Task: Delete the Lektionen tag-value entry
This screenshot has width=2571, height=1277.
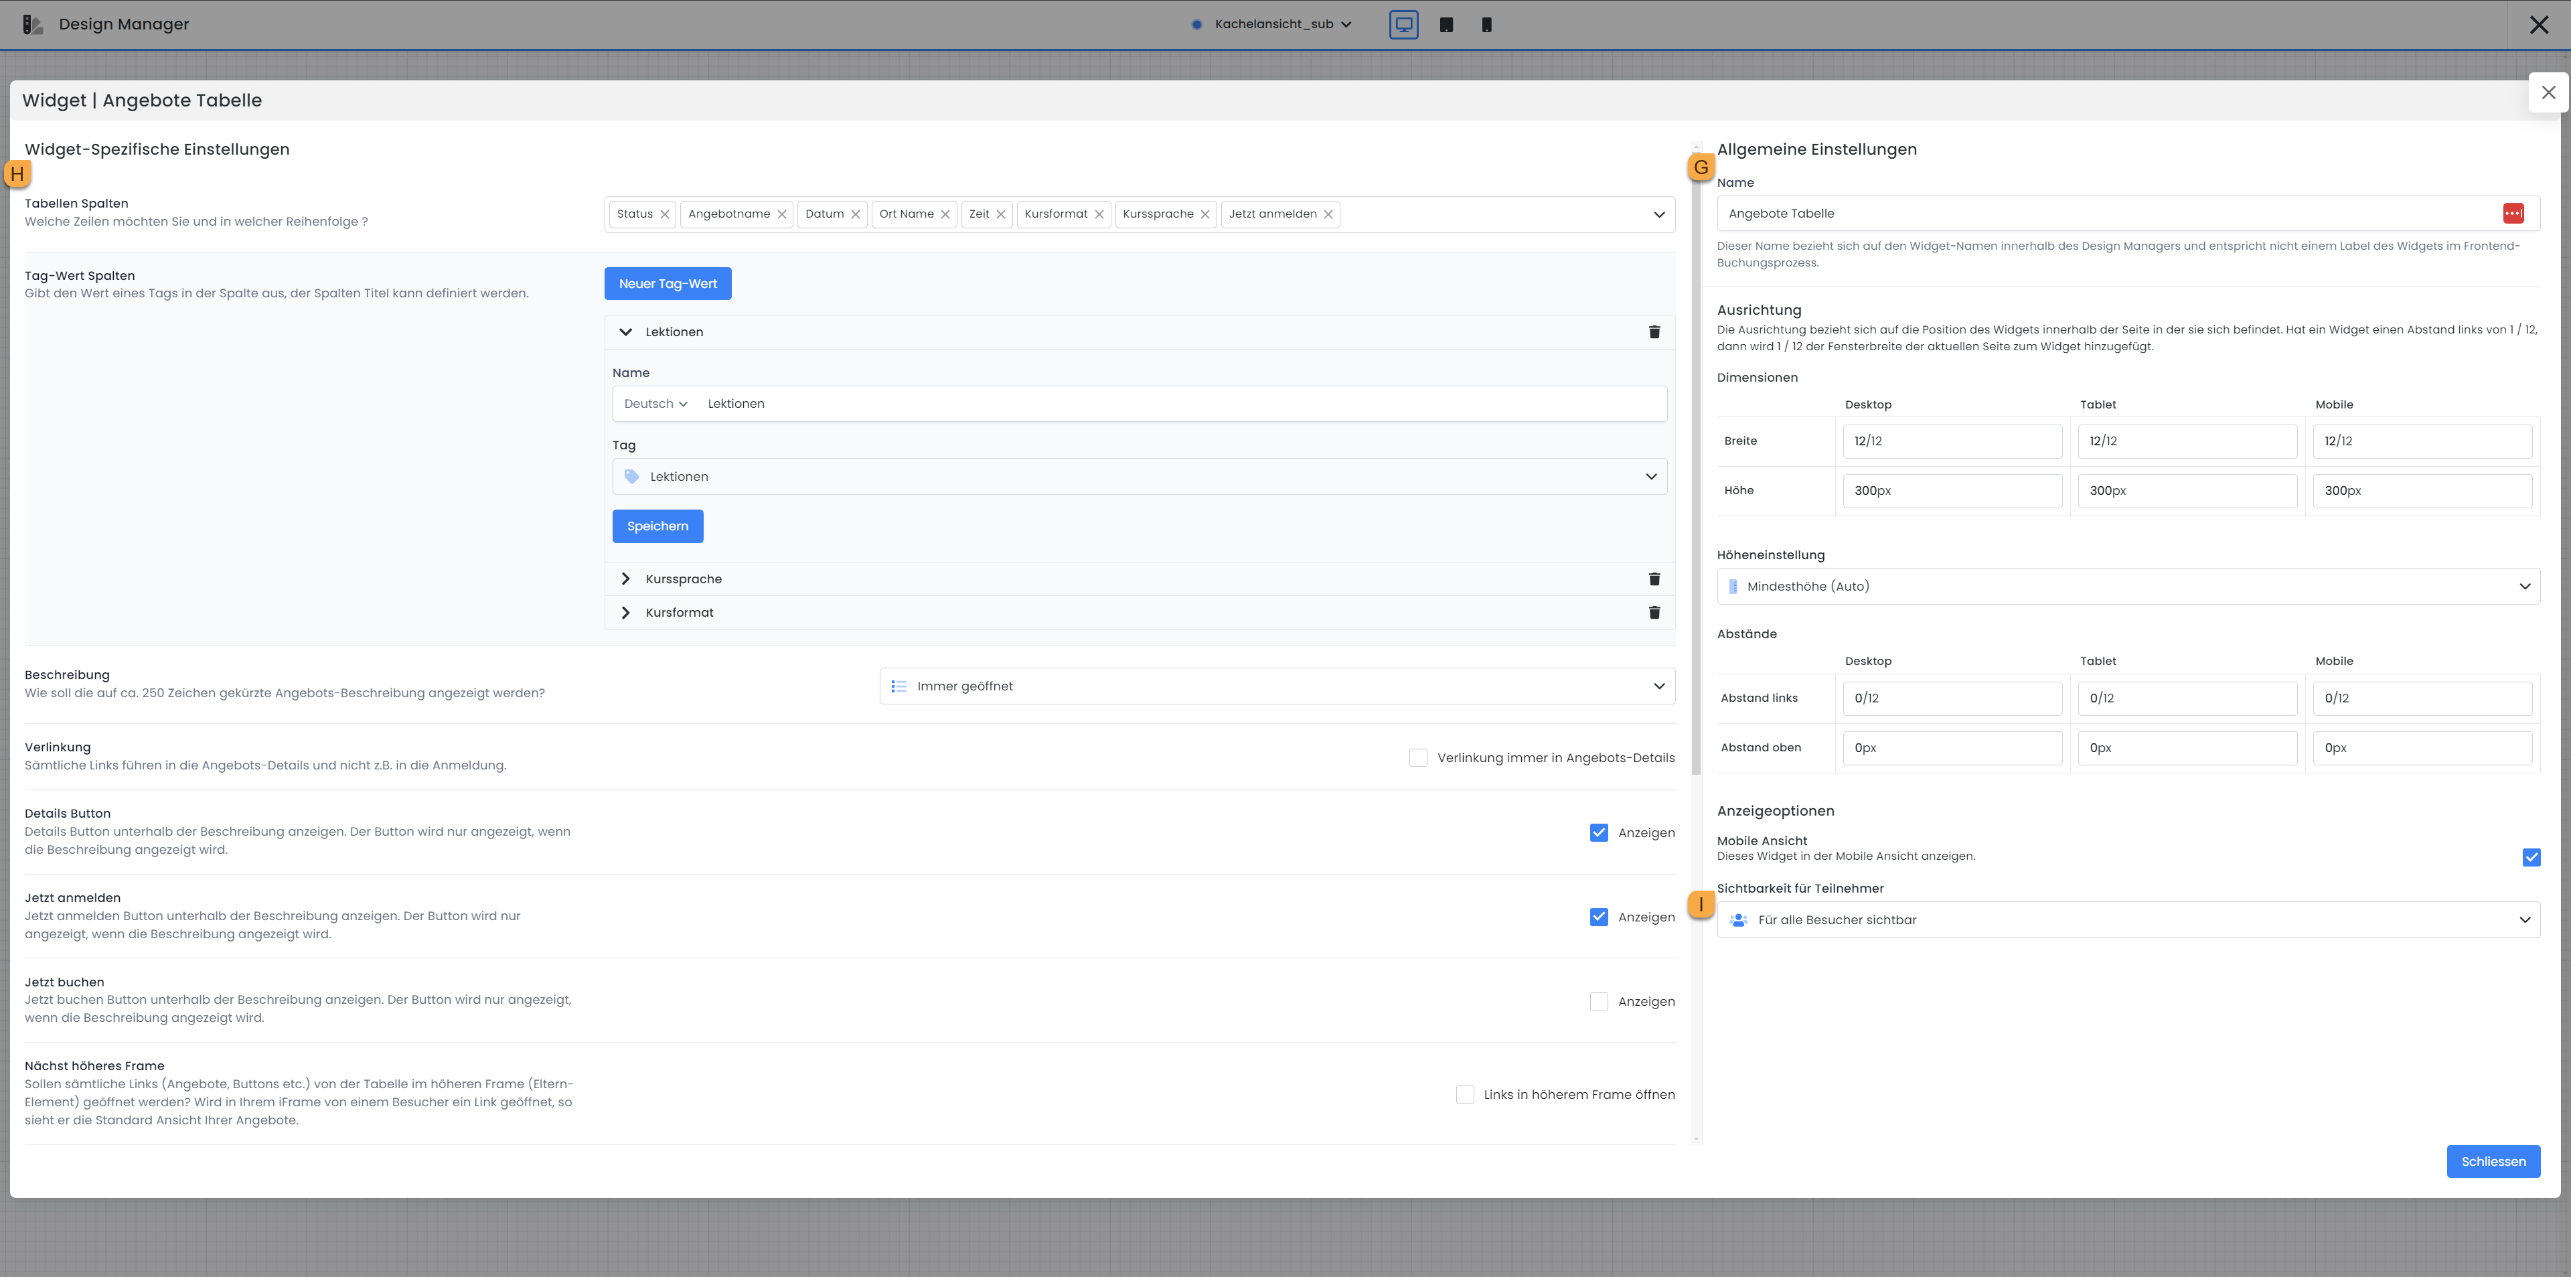Action: pos(1654,333)
